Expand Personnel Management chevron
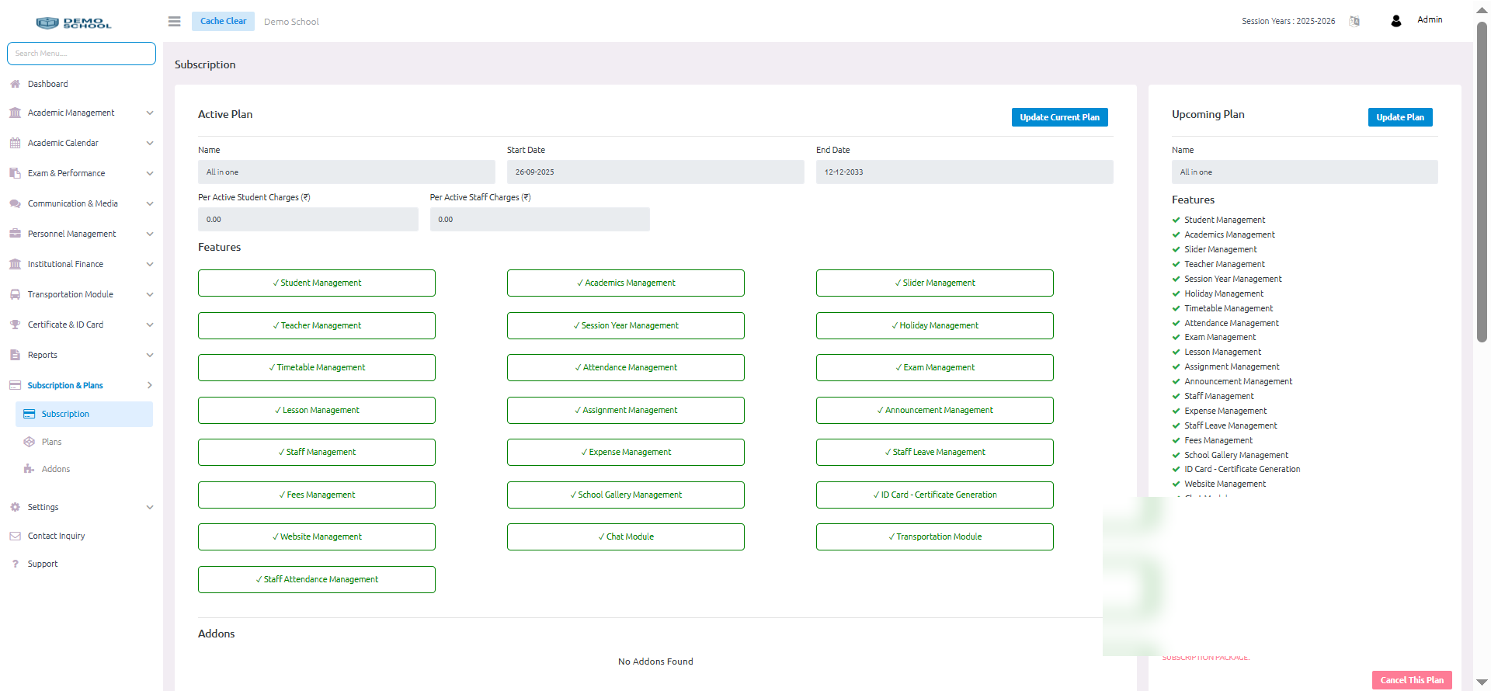 pos(150,234)
